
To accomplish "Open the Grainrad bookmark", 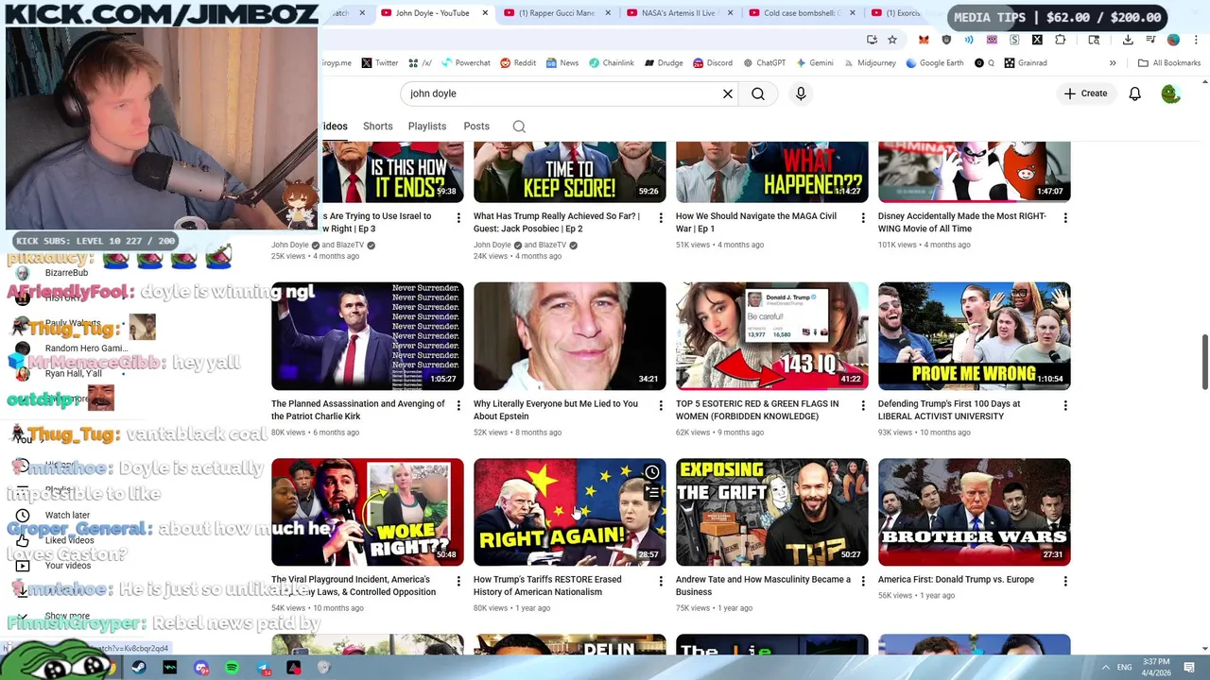I will point(1026,63).
